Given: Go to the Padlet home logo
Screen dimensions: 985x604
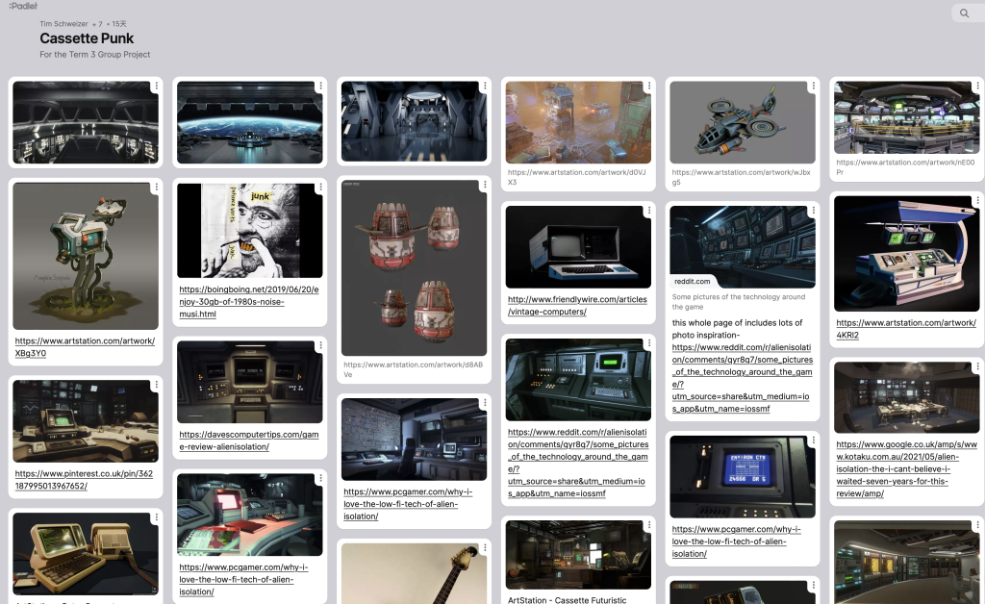Looking at the screenshot, I should click(23, 6).
